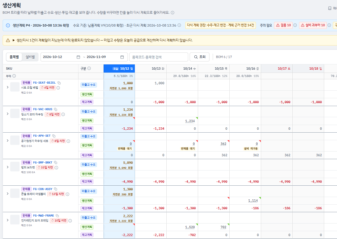Select the 10/17 토 column header
This screenshot has height=239, width=337.
click(x=277, y=68)
